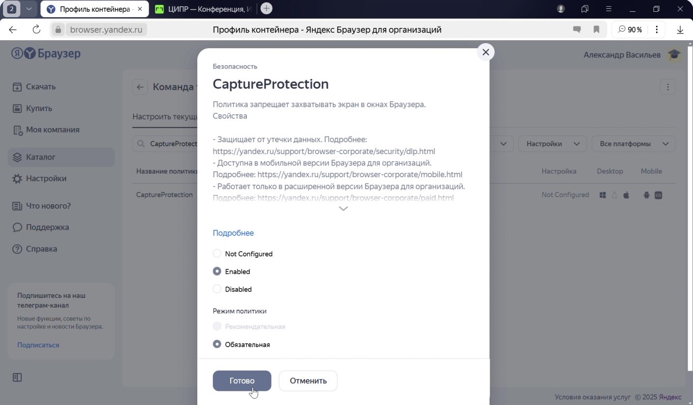Expand the policy description chevron
Image resolution: width=693 pixels, height=405 pixels.
(344, 209)
